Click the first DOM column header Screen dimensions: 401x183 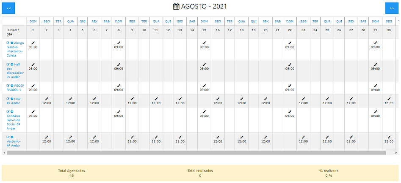(33, 21)
